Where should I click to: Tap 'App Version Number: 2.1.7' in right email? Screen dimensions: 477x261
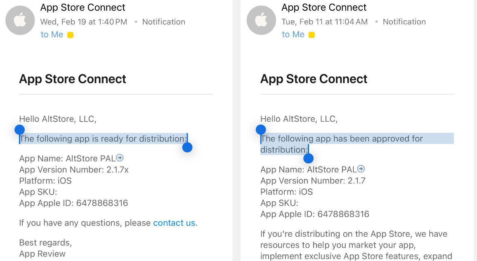[313, 181]
